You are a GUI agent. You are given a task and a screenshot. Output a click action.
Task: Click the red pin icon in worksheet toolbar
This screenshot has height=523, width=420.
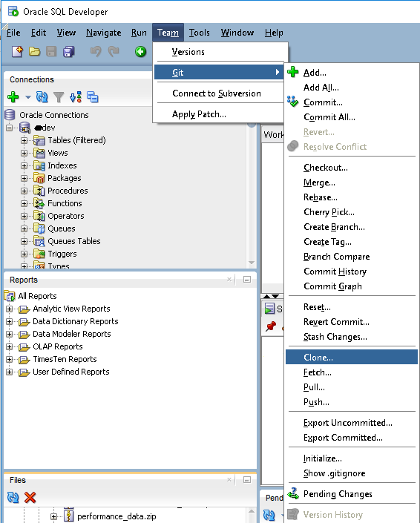point(271,326)
